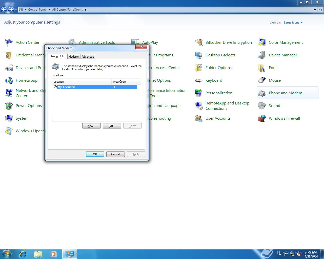Switch to the Advanced tab
This screenshot has width=324, height=259.
pyautogui.click(x=88, y=57)
